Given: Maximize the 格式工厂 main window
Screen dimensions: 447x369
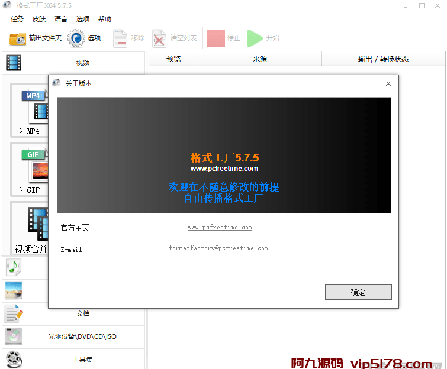Looking at the screenshot, I should tap(422, 6).
